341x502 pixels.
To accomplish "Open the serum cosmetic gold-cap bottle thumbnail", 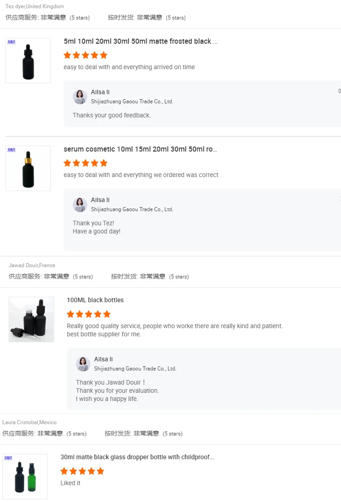I will coord(28,168).
